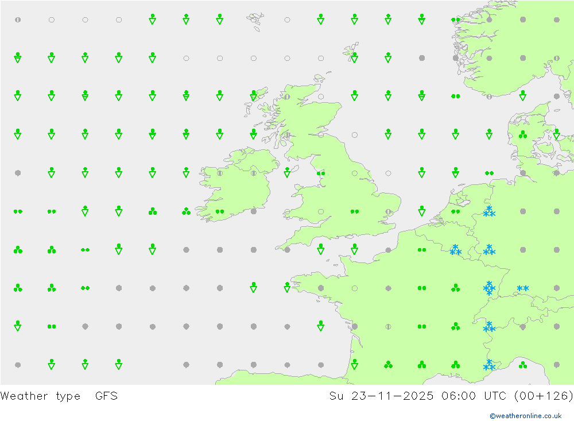The image size is (574, 421).
Task: Click the snow symbol on the Netherlands-Germany border
Action: coord(489,211)
